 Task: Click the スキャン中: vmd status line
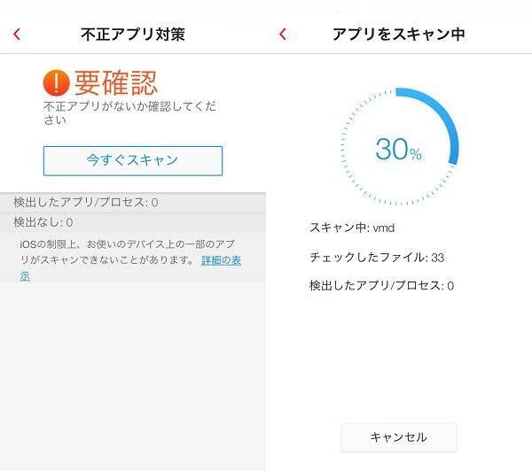(352, 228)
